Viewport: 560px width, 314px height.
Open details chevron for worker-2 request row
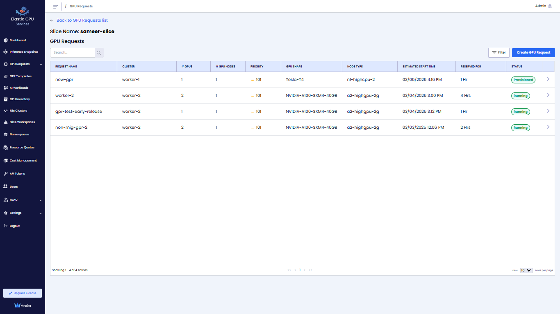[x=548, y=95]
